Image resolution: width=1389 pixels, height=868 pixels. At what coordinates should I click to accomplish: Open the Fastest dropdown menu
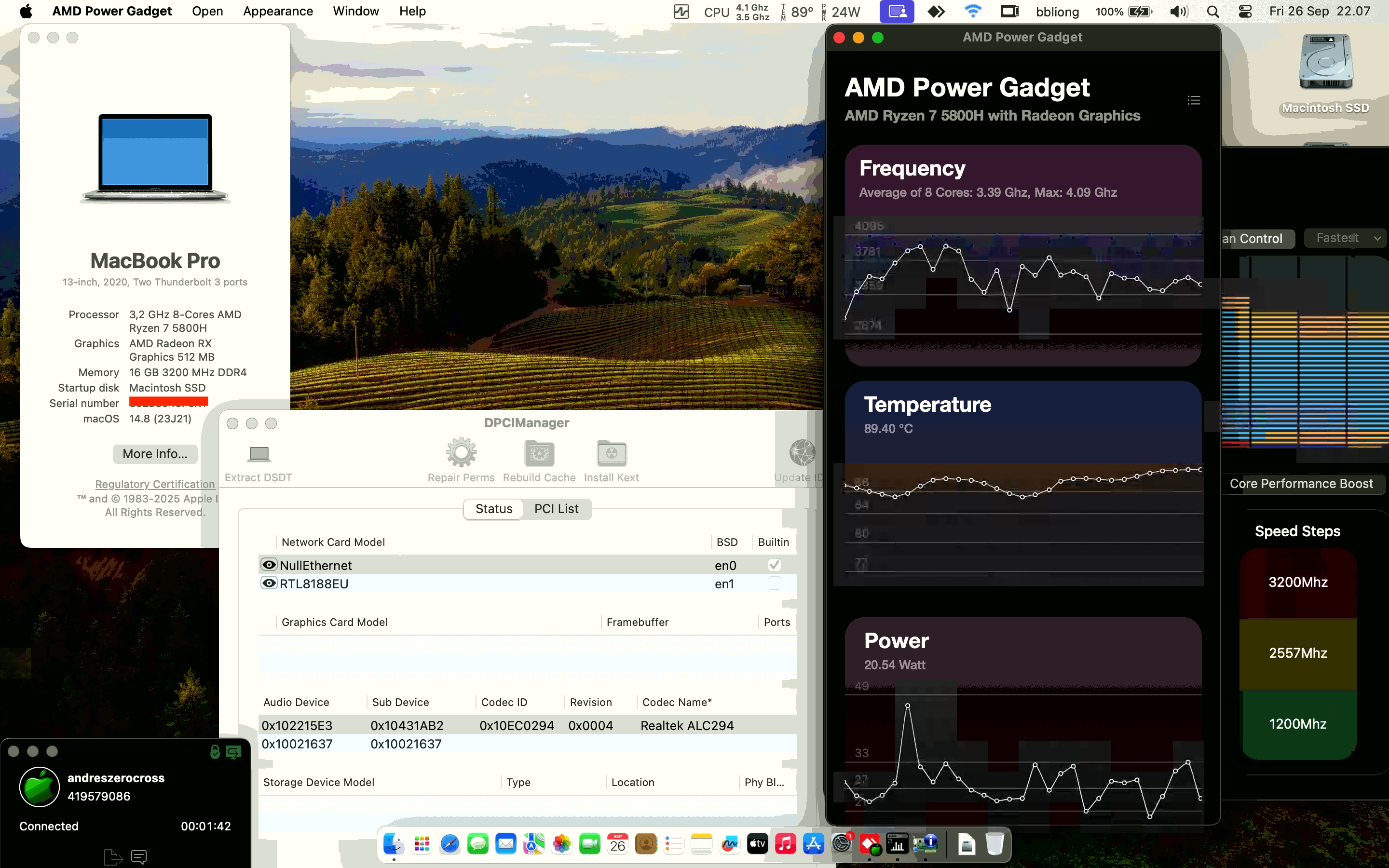coord(1346,238)
